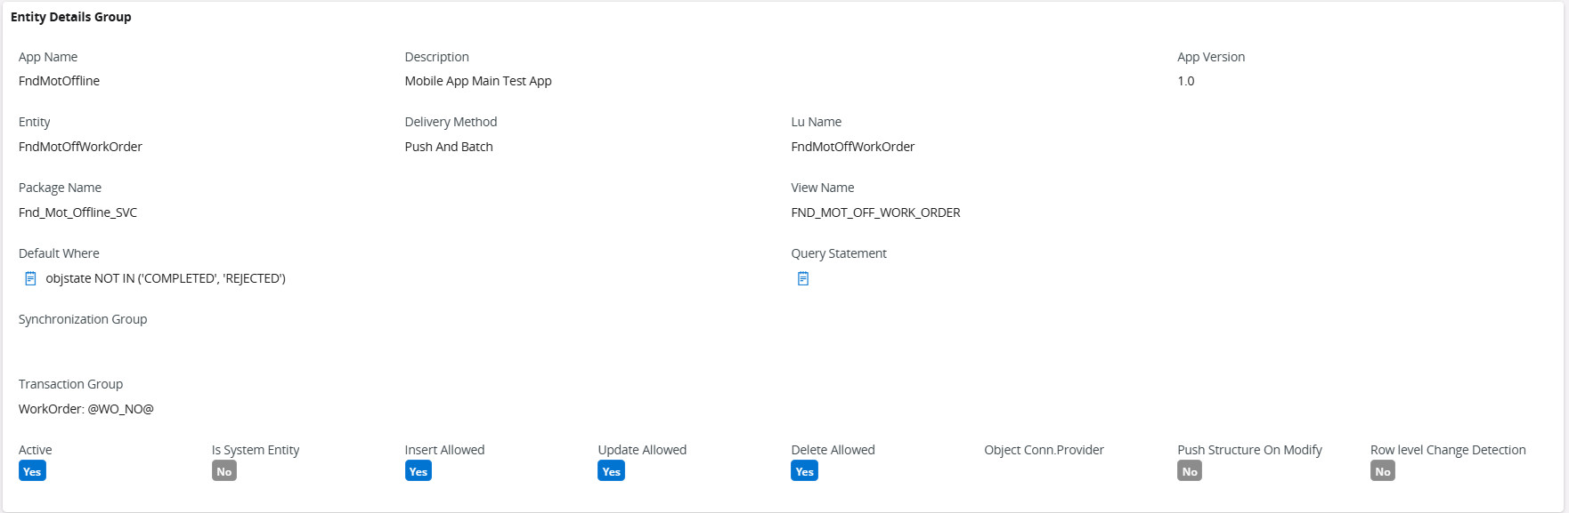The height and width of the screenshot is (513, 1569).
Task: Click the App Name value FndMotOffline
Action: tap(60, 81)
